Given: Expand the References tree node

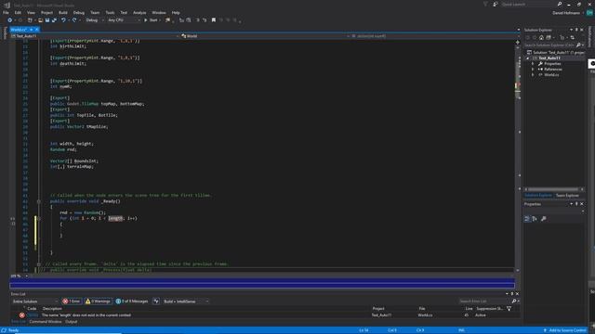Looking at the screenshot, I should 533,70.
